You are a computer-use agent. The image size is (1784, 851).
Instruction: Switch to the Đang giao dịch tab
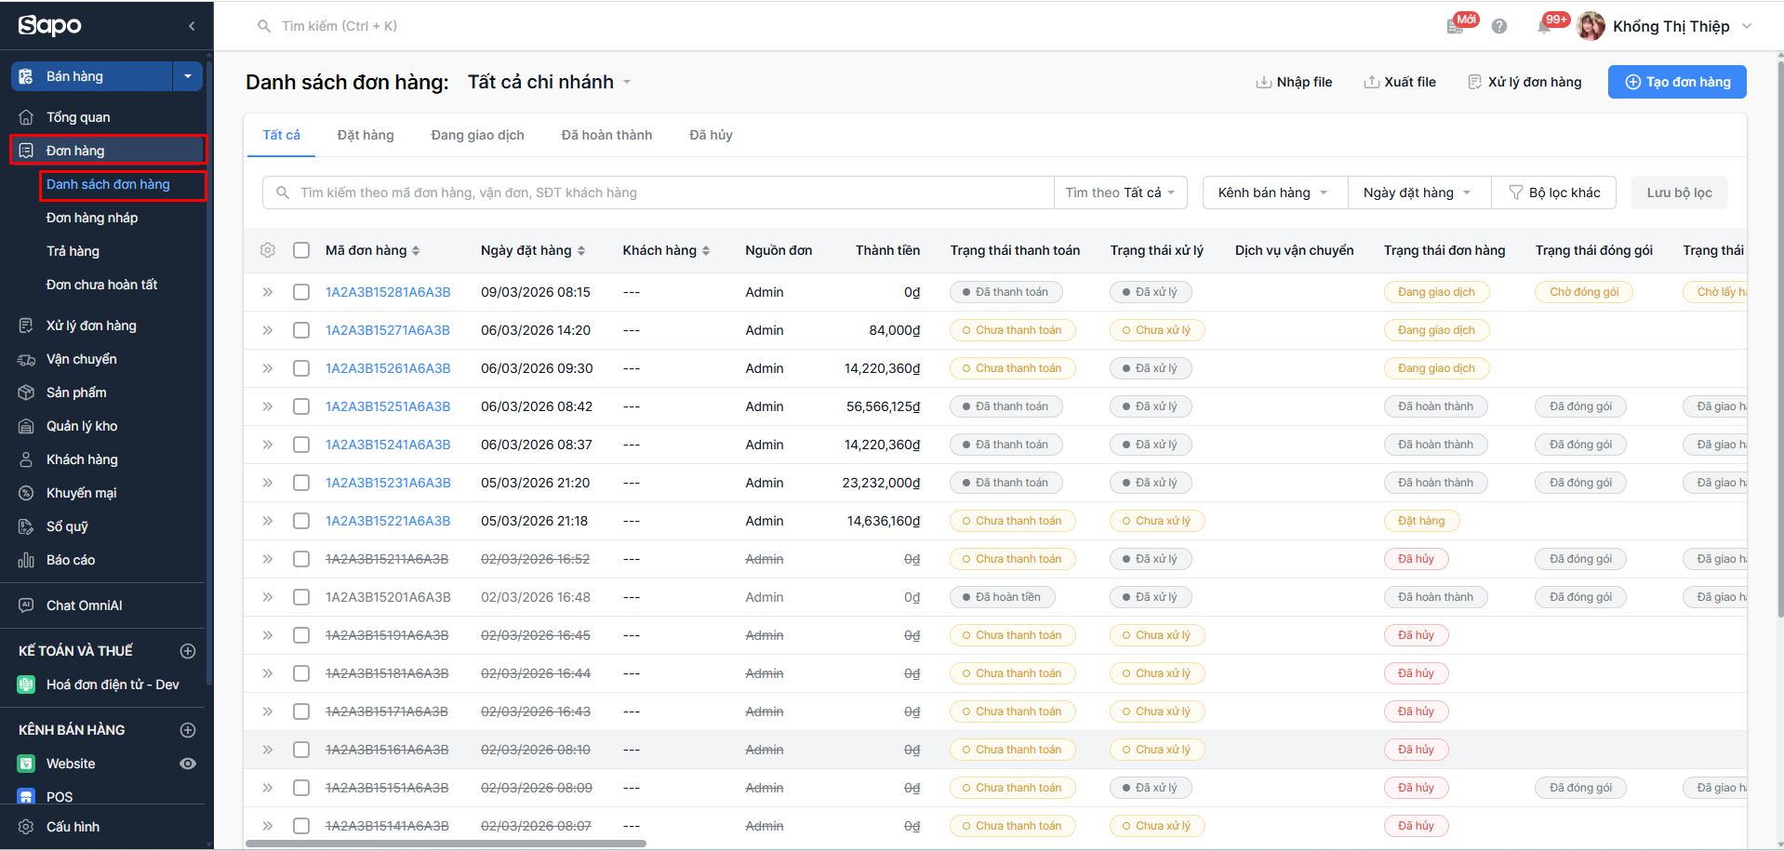click(x=477, y=135)
